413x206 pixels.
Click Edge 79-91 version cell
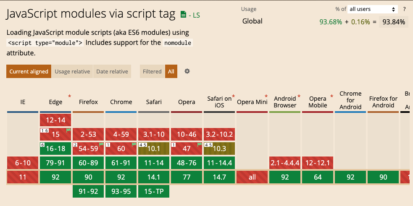click(x=55, y=163)
